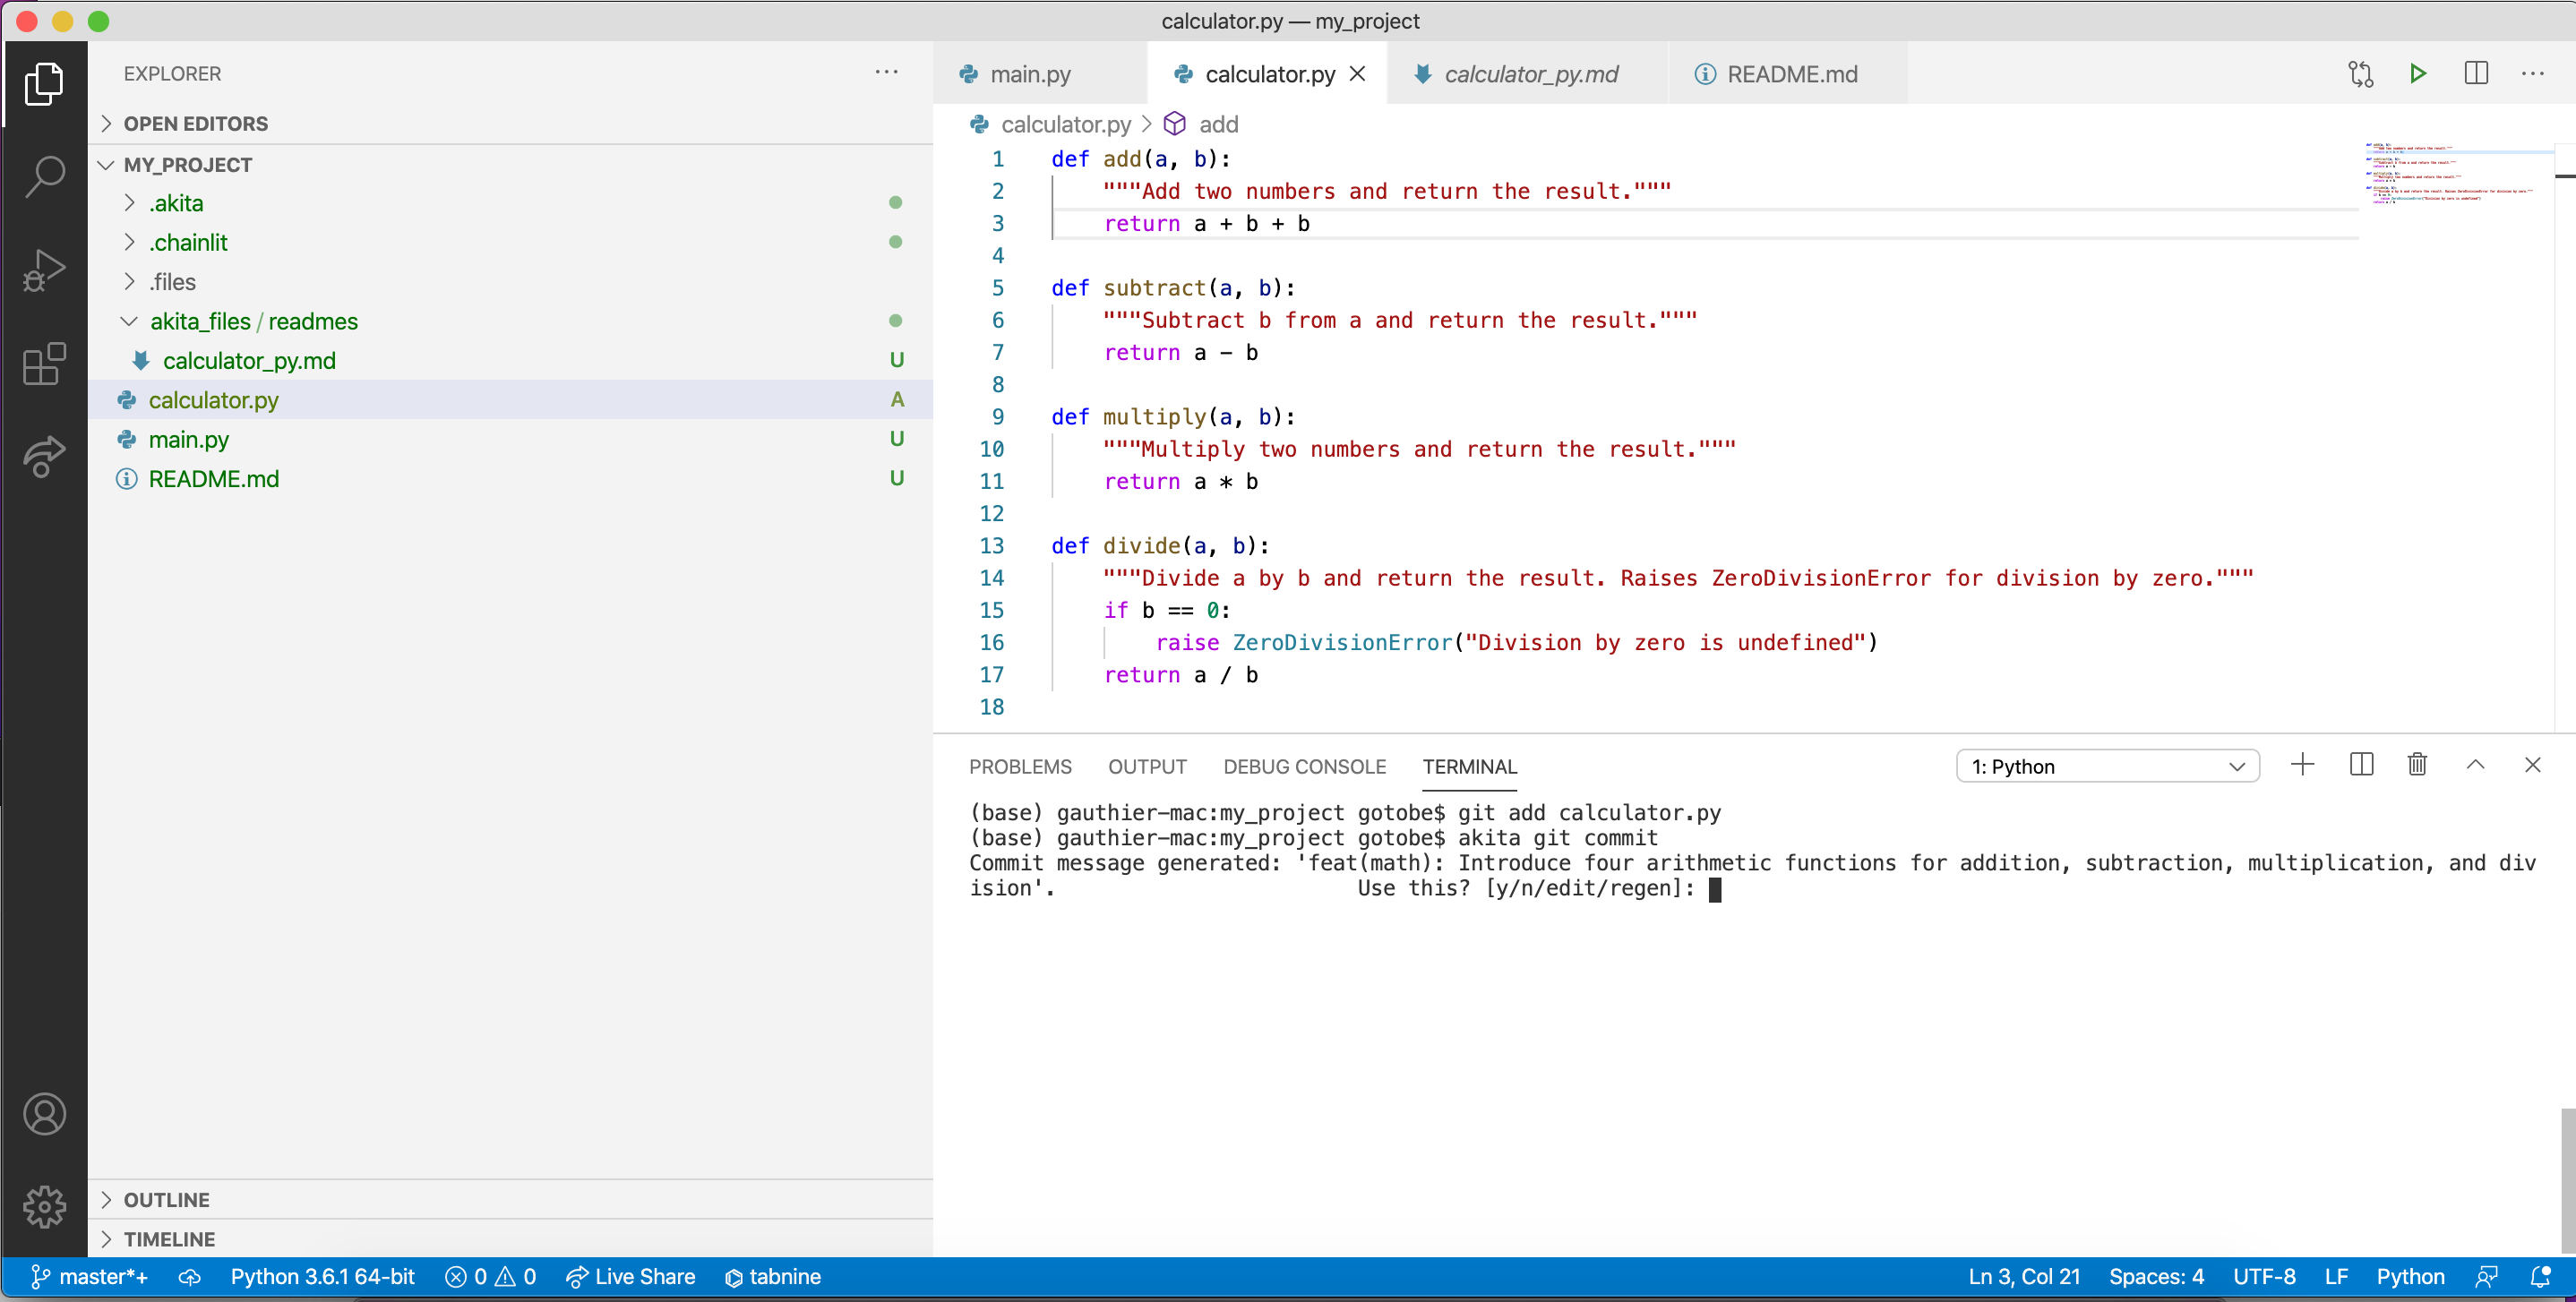
Task: Open the Search view in activity bar
Action: (x=44, y=176)
